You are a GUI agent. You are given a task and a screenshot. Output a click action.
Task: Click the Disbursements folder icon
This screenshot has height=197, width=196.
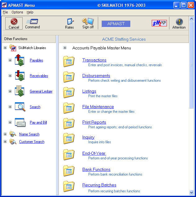tap(69, 77)
